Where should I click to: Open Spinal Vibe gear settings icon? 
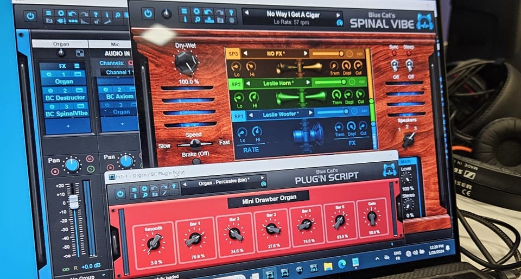pyautogui.click(x=196, y=11)
